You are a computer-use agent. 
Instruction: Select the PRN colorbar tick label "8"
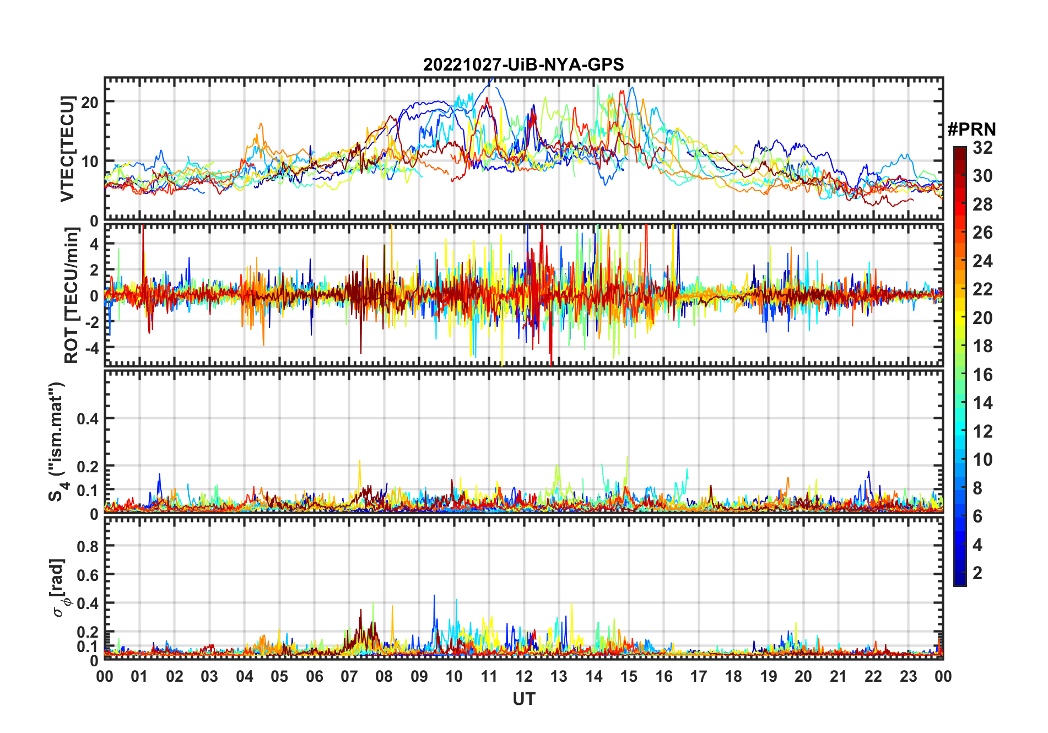click(x=977, y=488)
